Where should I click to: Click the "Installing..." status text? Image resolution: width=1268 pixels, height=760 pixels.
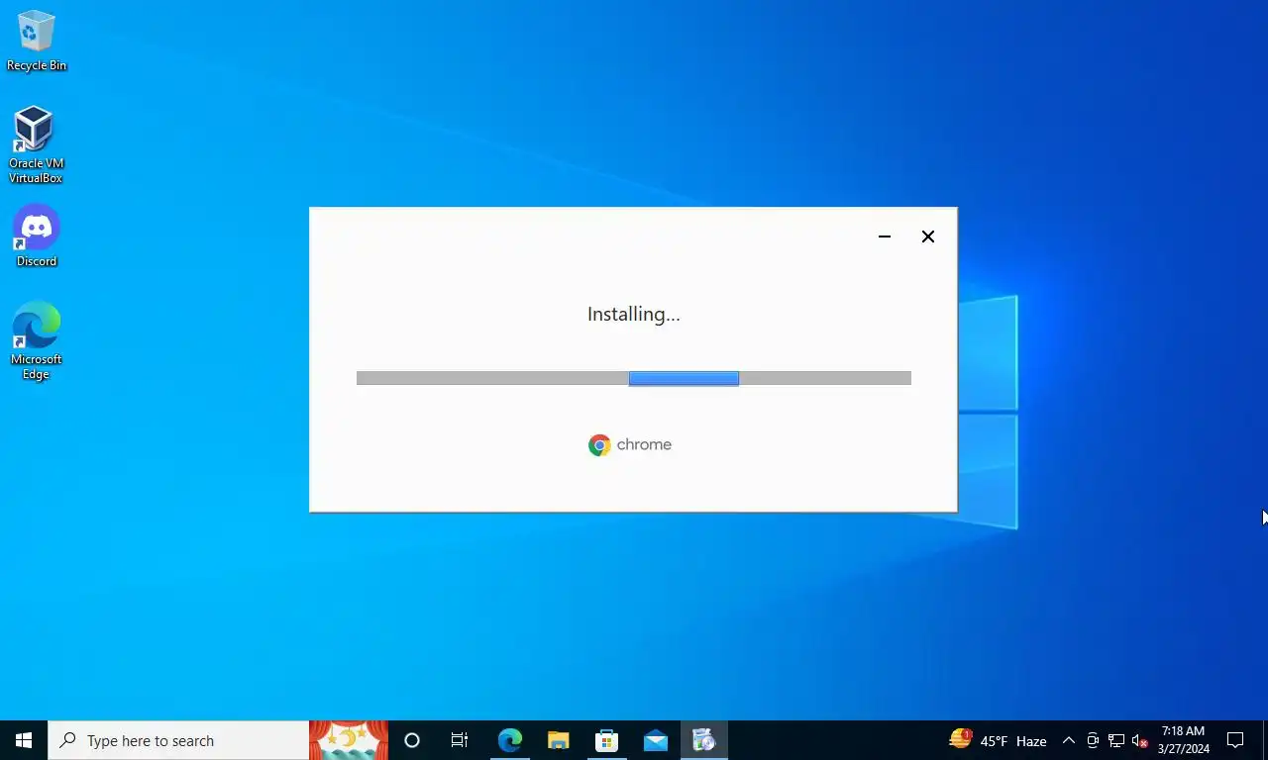(x=634, y=315)
